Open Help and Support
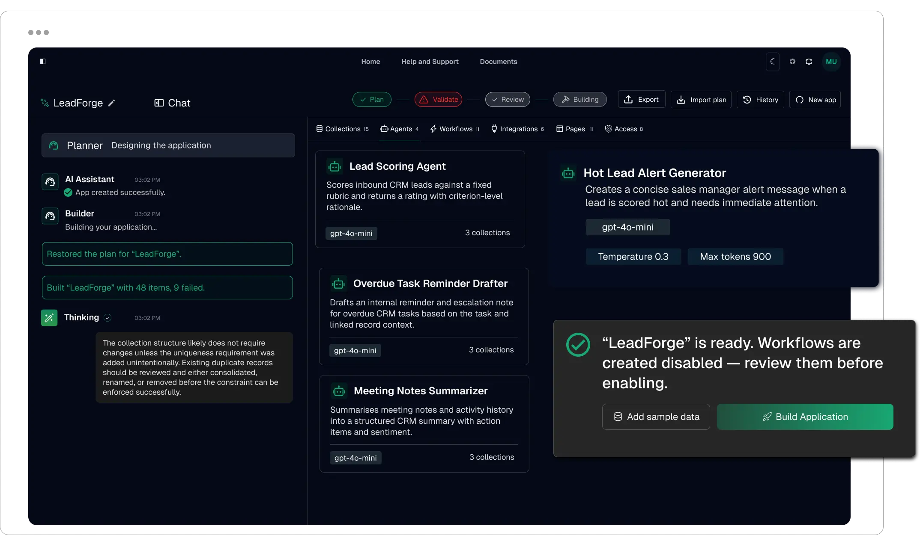 tap(430, 62)
